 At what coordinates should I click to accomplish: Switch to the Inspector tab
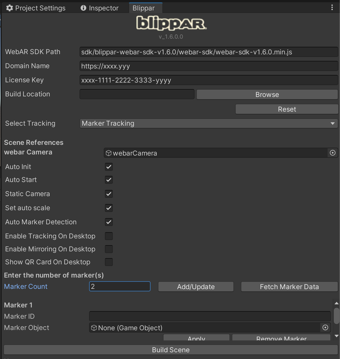pos(100,8)
